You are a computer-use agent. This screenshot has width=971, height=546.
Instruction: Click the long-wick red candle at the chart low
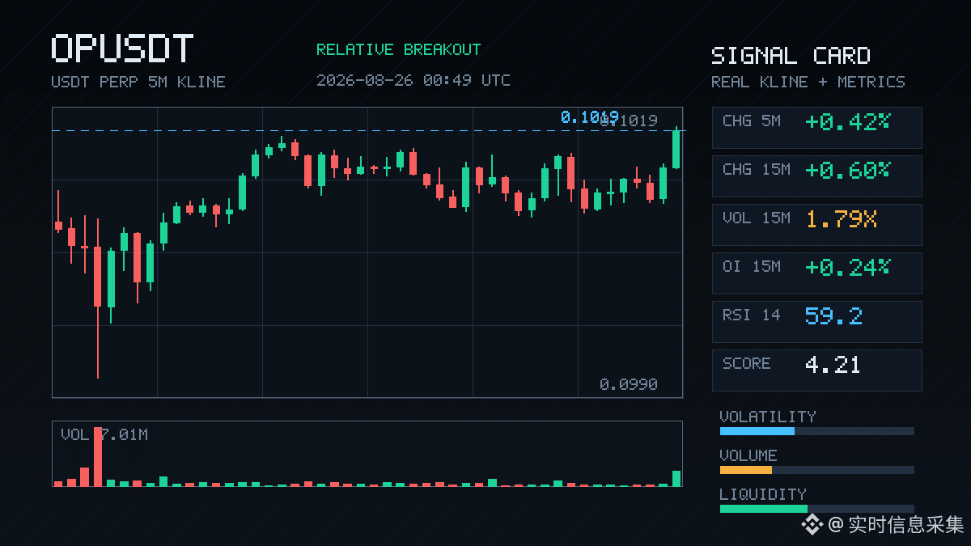98,298
